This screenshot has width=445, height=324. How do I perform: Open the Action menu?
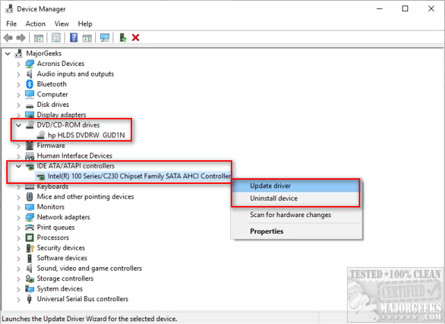tap(35, 24)
